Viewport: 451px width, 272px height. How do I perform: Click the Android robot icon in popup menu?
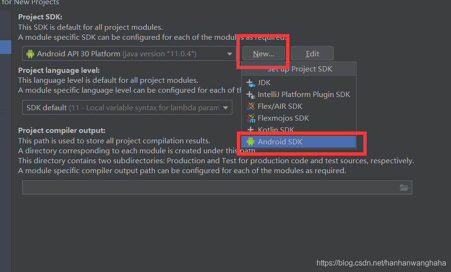point(251,141)
